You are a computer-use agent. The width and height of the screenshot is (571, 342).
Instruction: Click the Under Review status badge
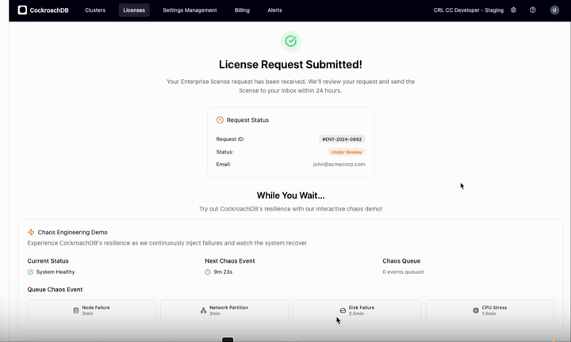pyautogui.click(x=346, y=152)
